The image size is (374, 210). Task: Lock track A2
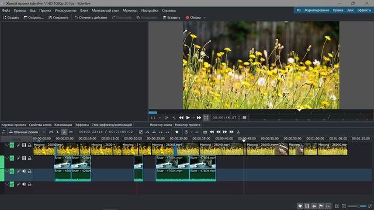[x=30, y=184]
